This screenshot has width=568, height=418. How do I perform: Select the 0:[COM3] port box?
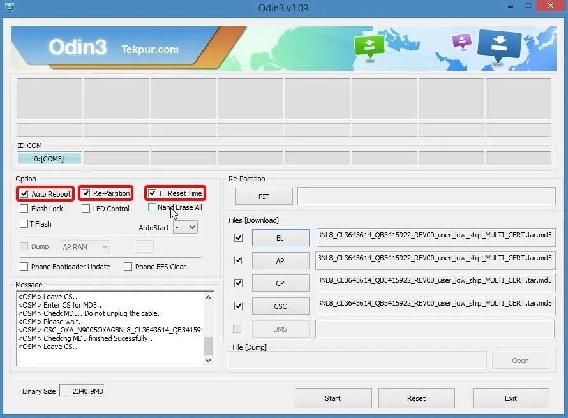pyautogui.click(x=49, y=159)
